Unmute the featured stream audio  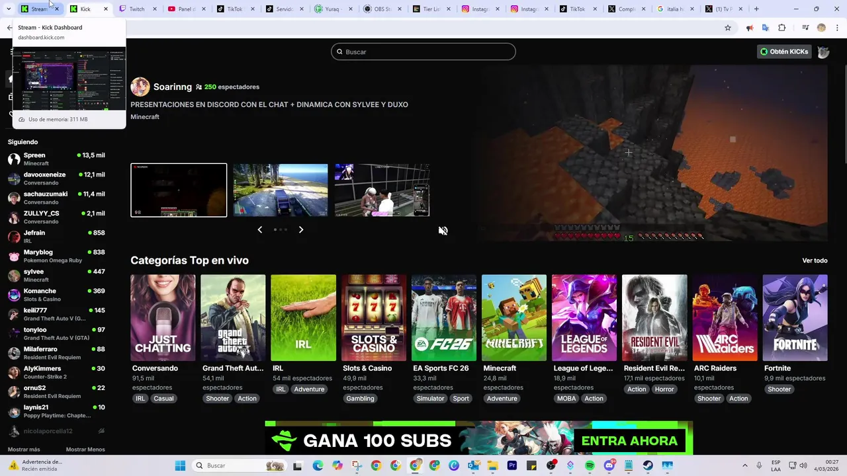point(443,231)
